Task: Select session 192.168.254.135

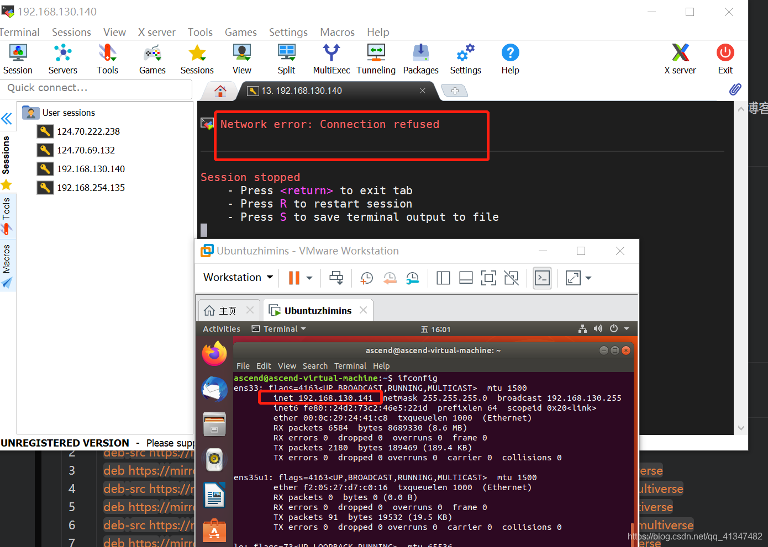Action: (81, 188)
